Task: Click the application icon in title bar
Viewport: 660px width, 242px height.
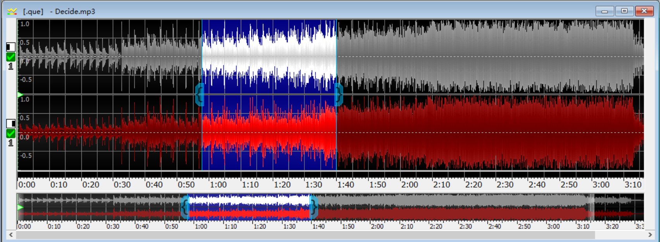Action: click(x=12, y=11)
